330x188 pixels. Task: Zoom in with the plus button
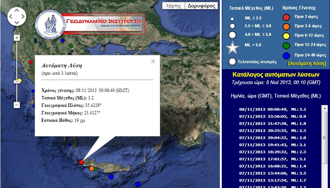click(16, 38)
